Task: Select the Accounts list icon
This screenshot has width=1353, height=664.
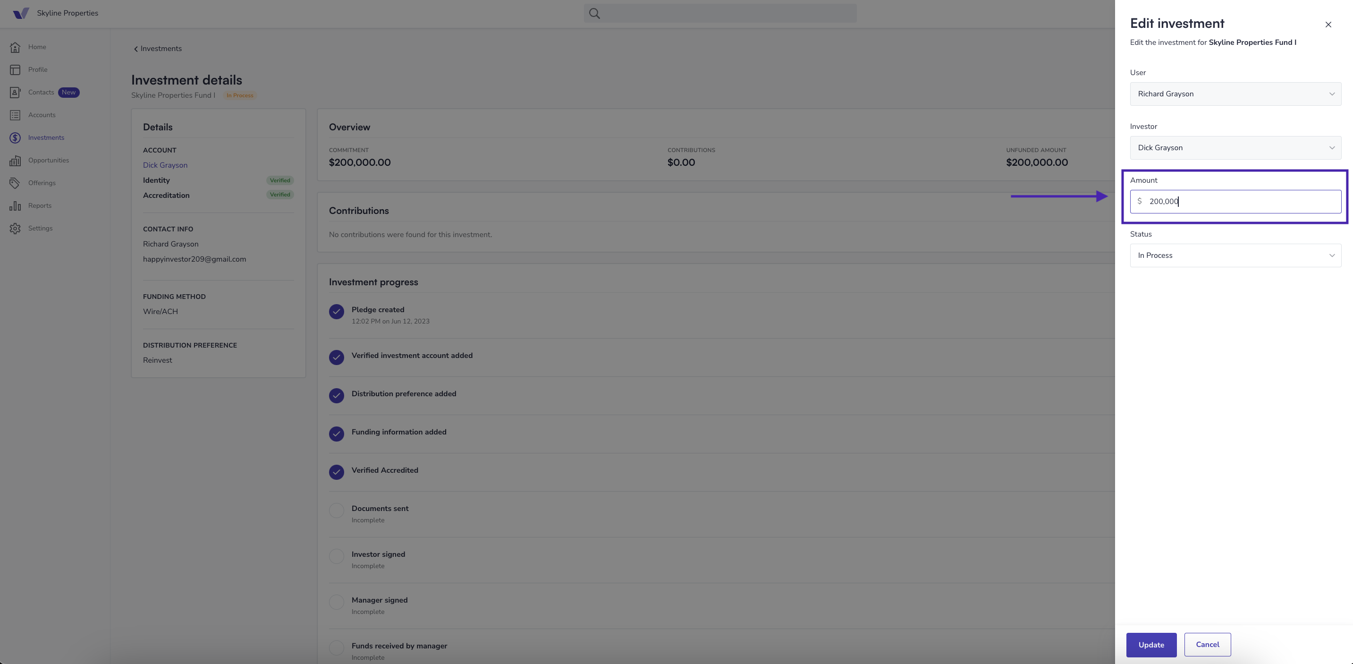Action: click(x=15, y=115)
